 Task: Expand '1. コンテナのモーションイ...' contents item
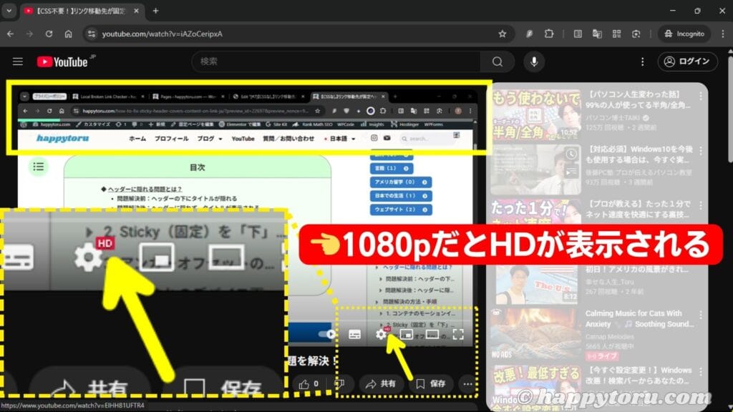381,313
